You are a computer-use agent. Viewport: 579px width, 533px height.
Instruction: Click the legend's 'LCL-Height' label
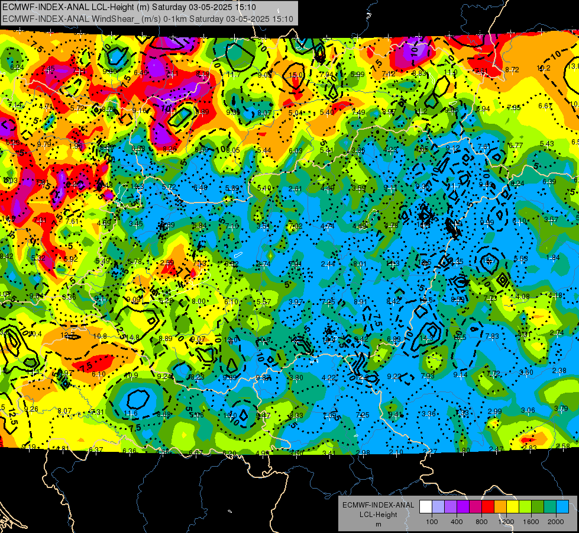[378, 515]
